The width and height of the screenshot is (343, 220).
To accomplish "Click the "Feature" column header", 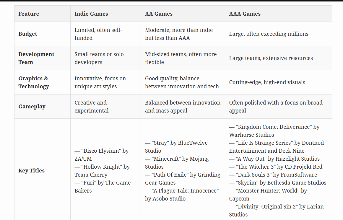I will (x=29, y=14).
